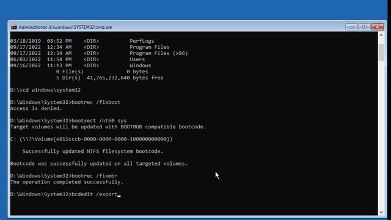Click 'Bootcode was successfully updated on all' line
This screenshot has width=391, height=220.
point(99,163)
